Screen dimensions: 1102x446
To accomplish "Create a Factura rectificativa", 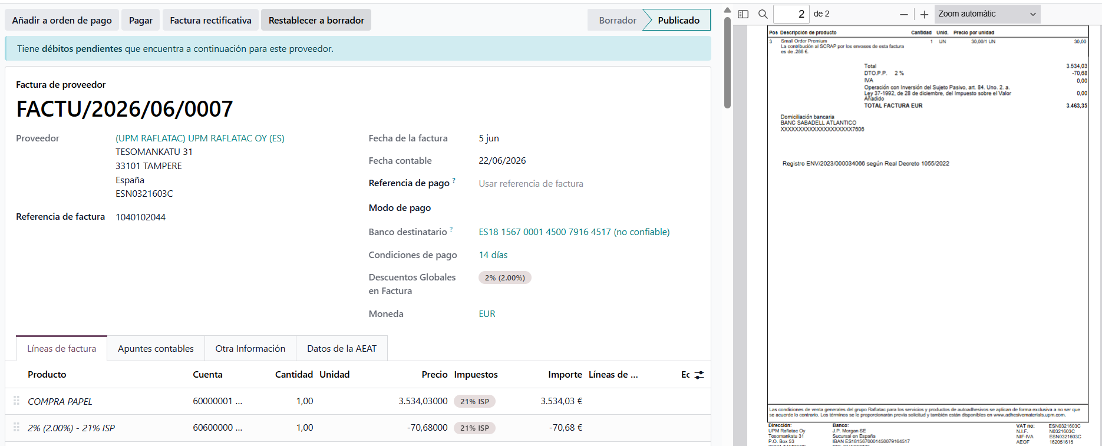I will (x=210, y=20).
